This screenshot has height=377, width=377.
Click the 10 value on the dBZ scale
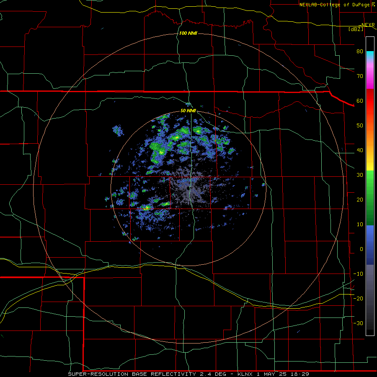tap(360, 225)
